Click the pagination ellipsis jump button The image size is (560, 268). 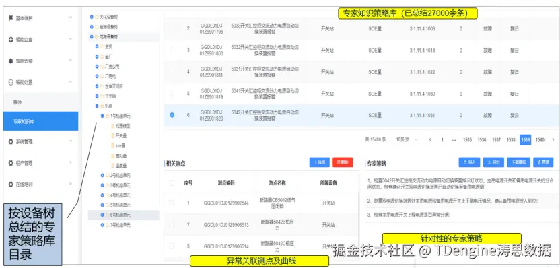click(x=454, y=140)
